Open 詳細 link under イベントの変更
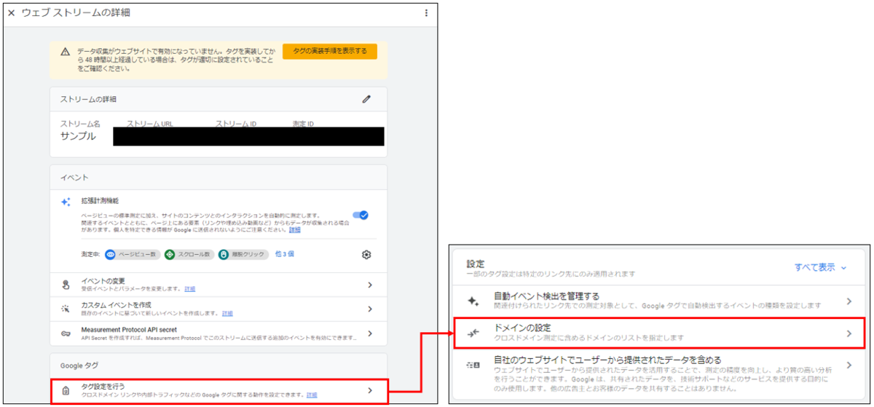The width and height of the screenshot is (874, 407). click(189, 289)
